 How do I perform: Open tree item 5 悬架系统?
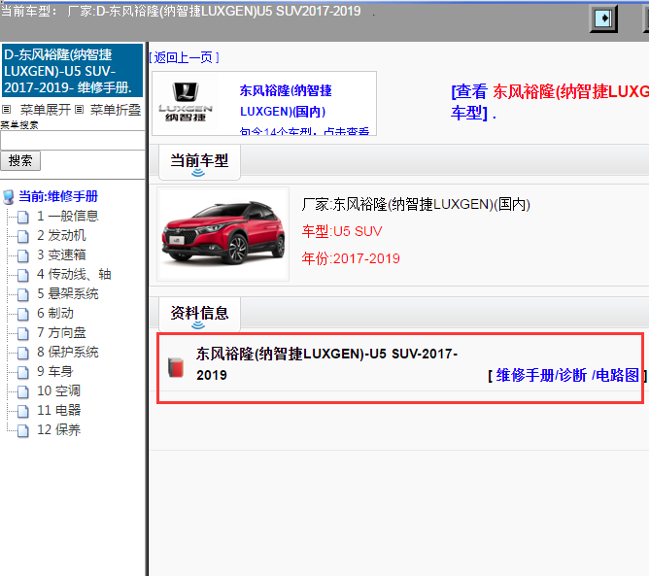point(67,293)
